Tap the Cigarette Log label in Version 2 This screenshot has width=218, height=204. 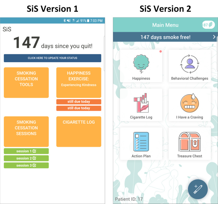point(141,117)
